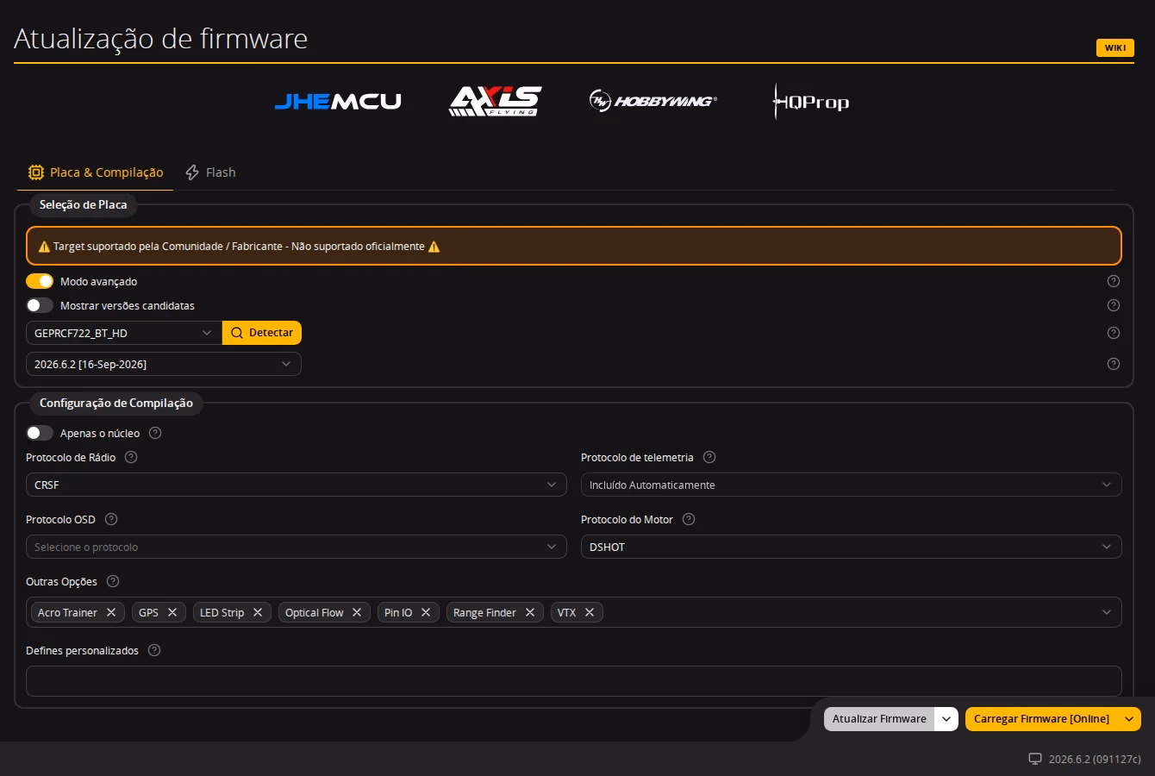Show help for Apenas o núcleo
Image resolution: width=1155 pixels, height=776 pixels.
click(155, 433)
